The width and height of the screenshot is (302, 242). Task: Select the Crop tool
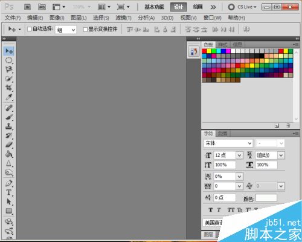[x=9, y=88]
